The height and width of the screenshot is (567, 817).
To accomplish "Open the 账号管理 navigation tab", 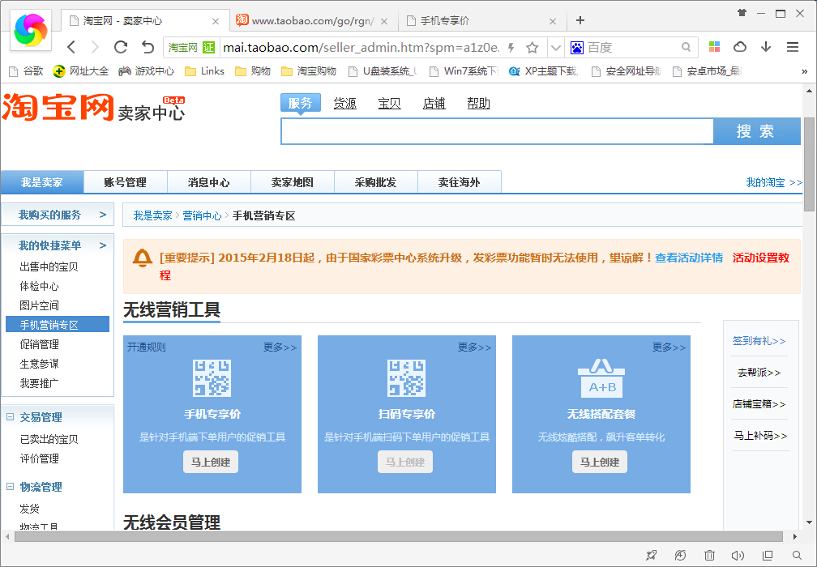I will (126, 182).
